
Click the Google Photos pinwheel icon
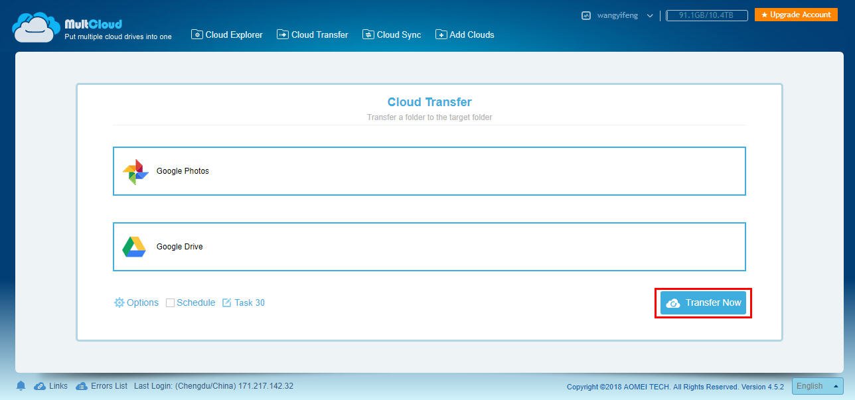(x=135, y=172)
